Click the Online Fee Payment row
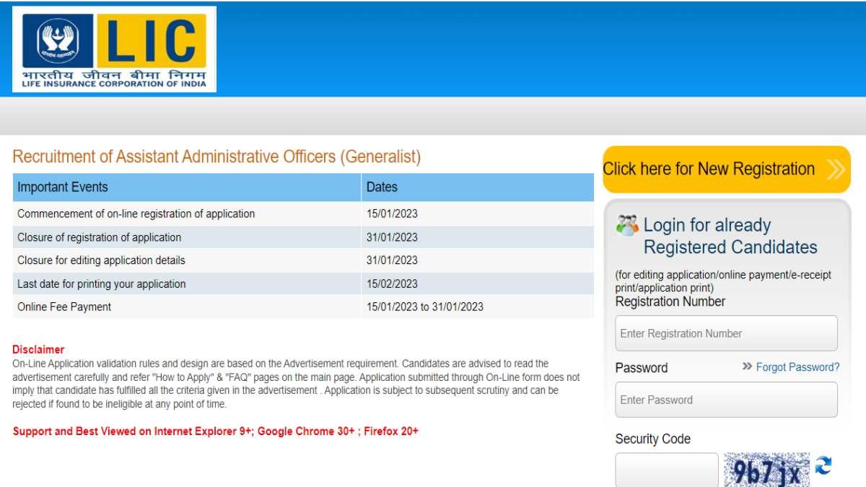 point(64,307)
